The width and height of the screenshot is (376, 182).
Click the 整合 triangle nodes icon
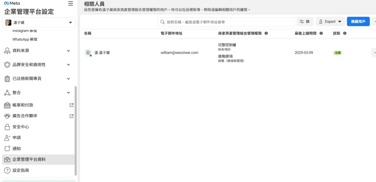pyautogui.click(x=7, y=92)
